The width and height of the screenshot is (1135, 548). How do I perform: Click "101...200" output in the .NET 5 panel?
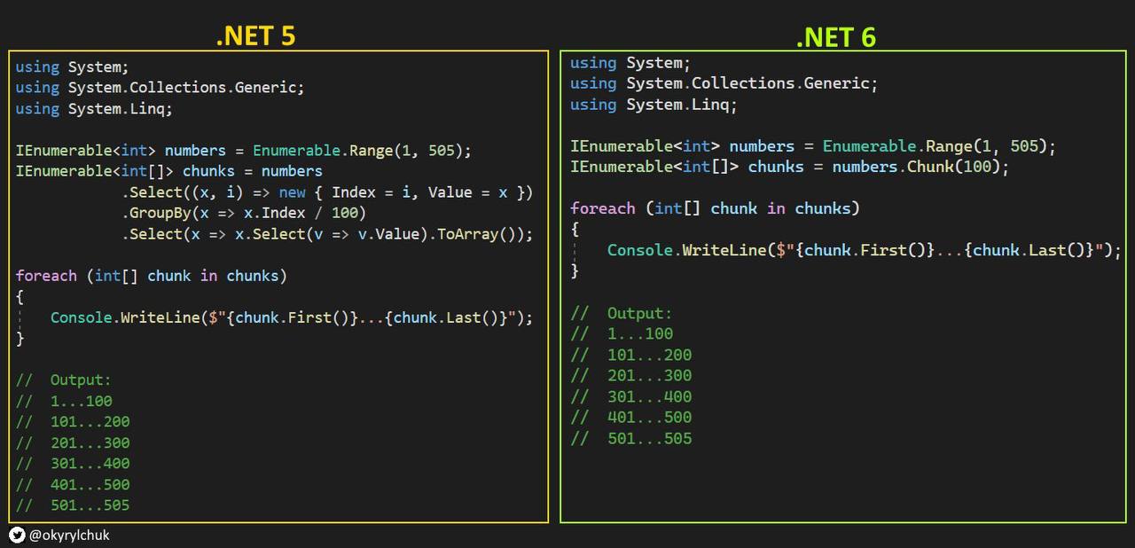coord(90,422)
